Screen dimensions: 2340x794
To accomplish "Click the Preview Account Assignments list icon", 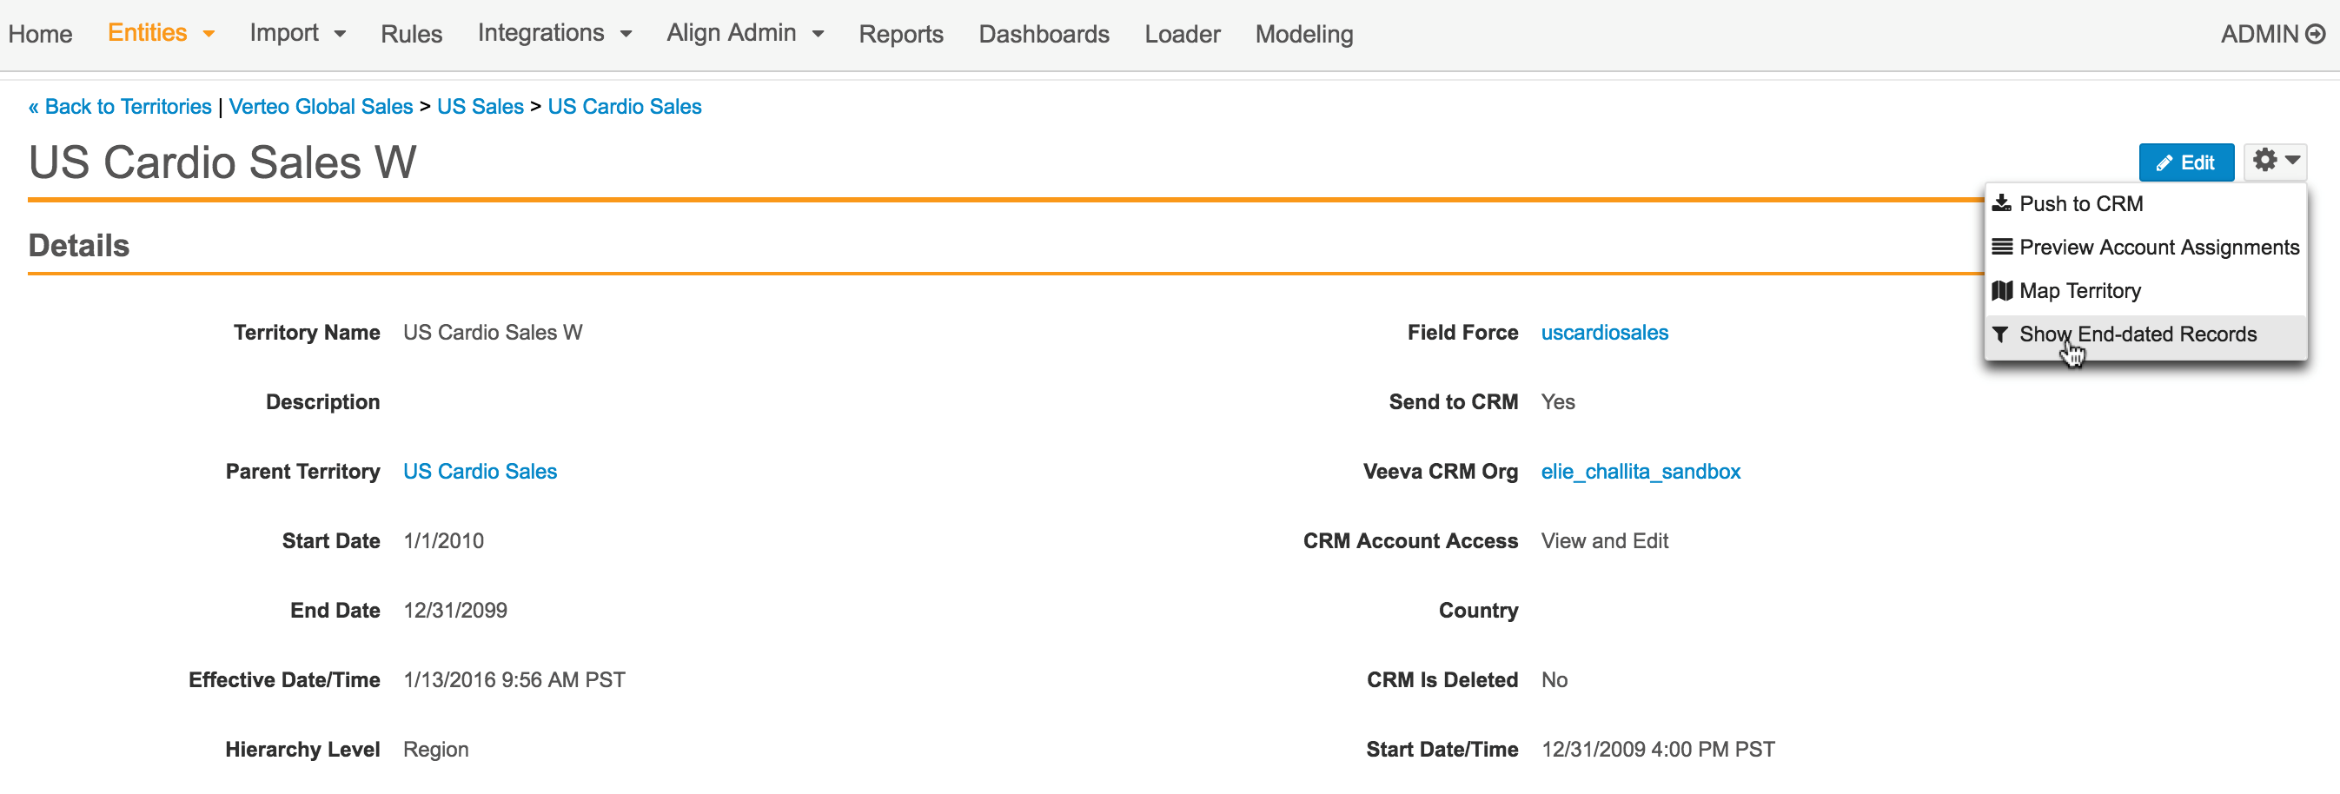I will click(x=2001, y=247).
